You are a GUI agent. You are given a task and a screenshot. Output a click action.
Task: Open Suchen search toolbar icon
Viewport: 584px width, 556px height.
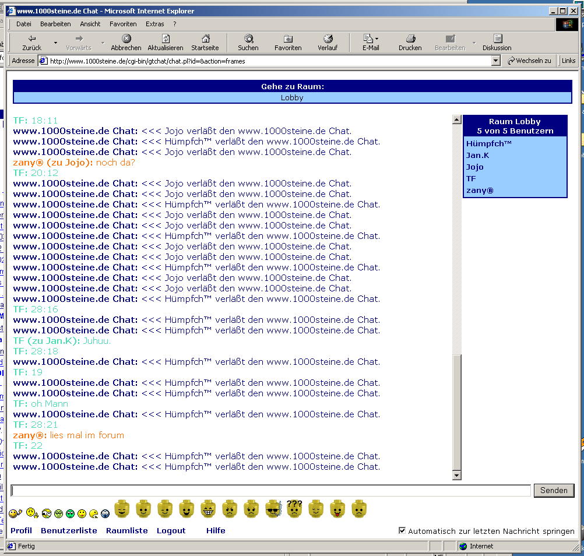[248, 38]
